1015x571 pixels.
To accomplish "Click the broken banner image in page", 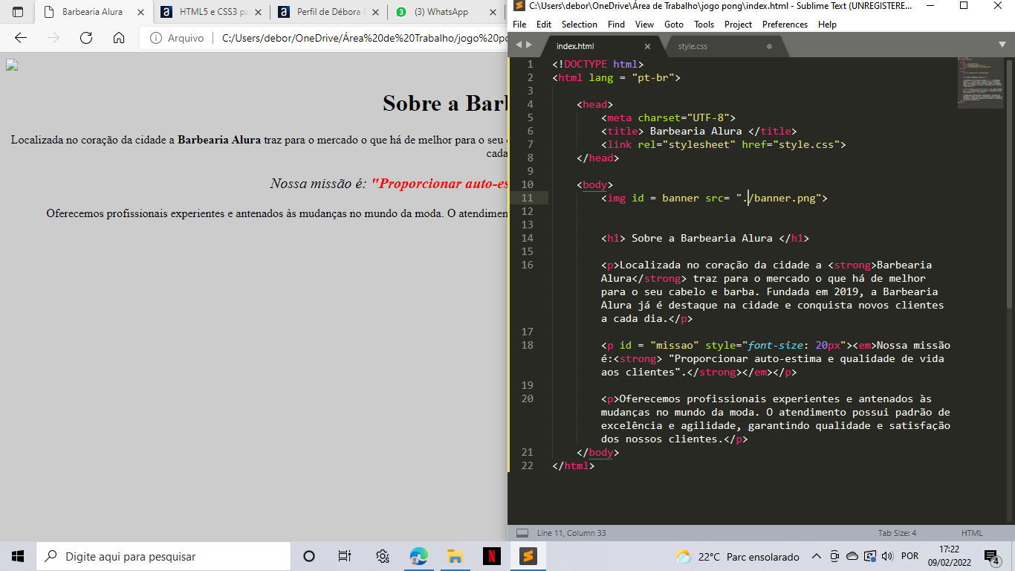I will [x=11, y=65].
